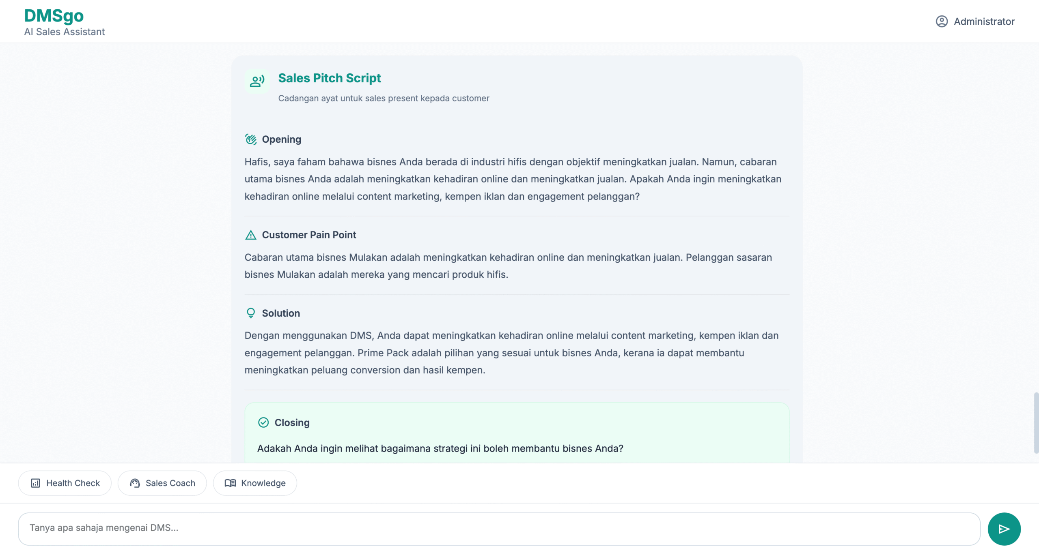Open the Health Check quick action

[65, 483]
